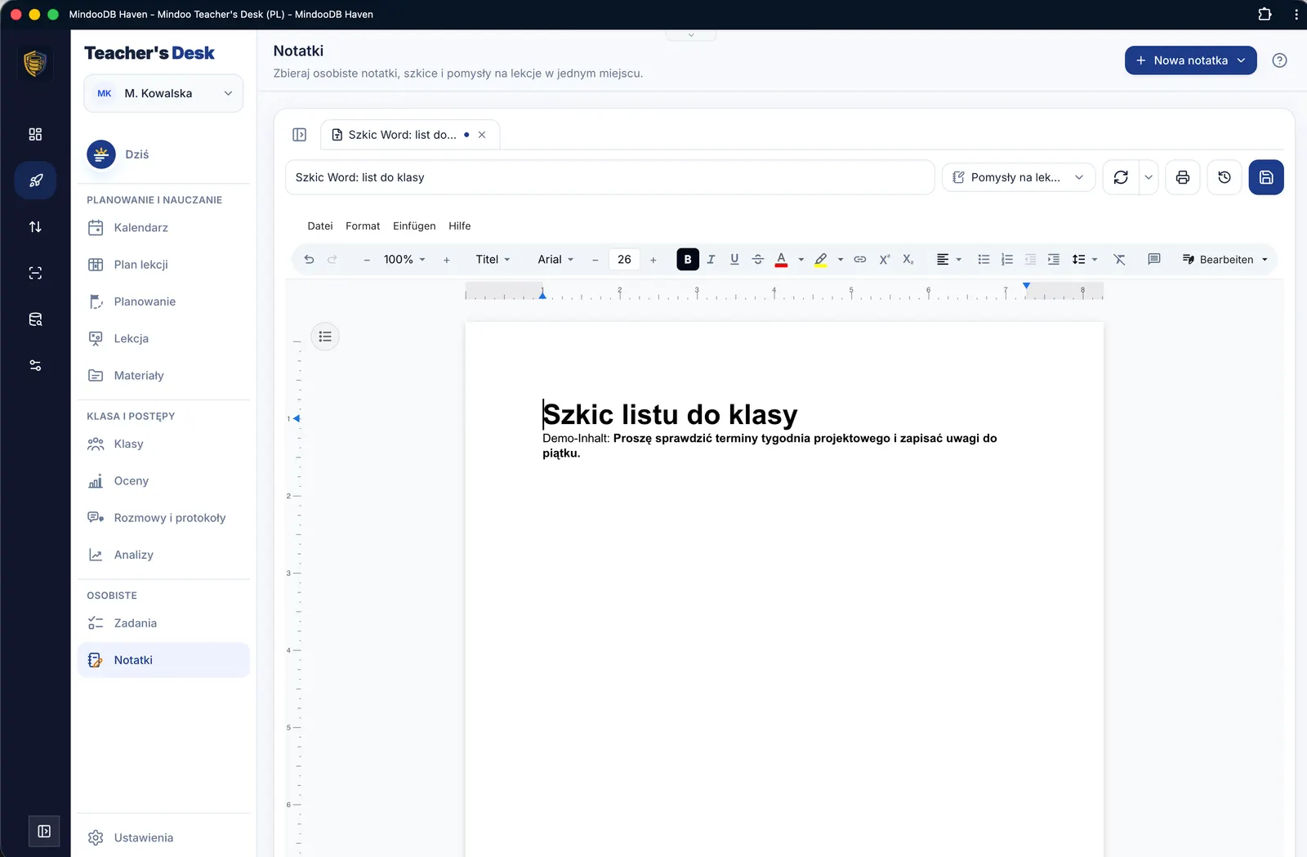The height and width of the screenshot is (857, 1307).
Task: Click the sync refresh button
Action: coord(1121,177)
